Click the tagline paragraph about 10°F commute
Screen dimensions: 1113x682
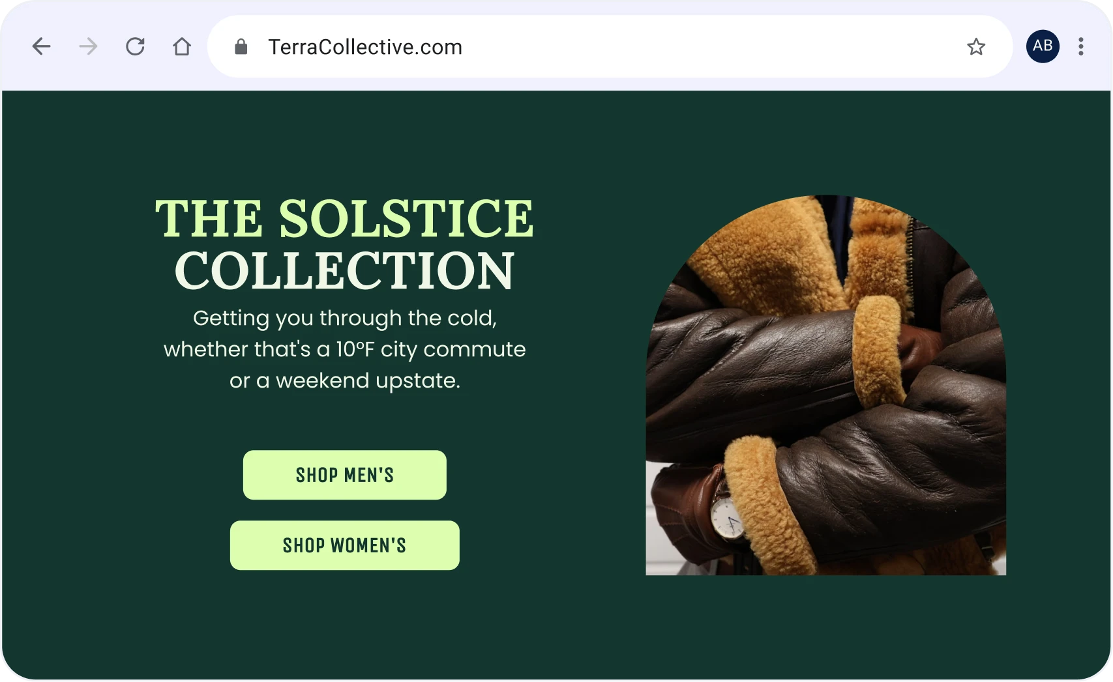point(345,349)
